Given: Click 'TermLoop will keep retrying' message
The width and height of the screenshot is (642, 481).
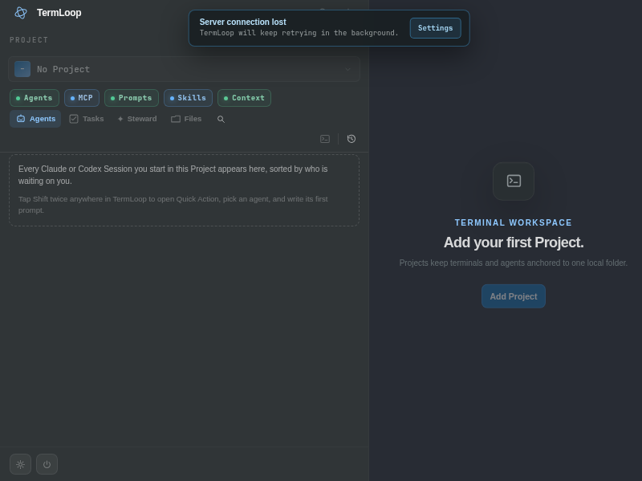Looking at the screenshot, I should (x=299, y=33).
